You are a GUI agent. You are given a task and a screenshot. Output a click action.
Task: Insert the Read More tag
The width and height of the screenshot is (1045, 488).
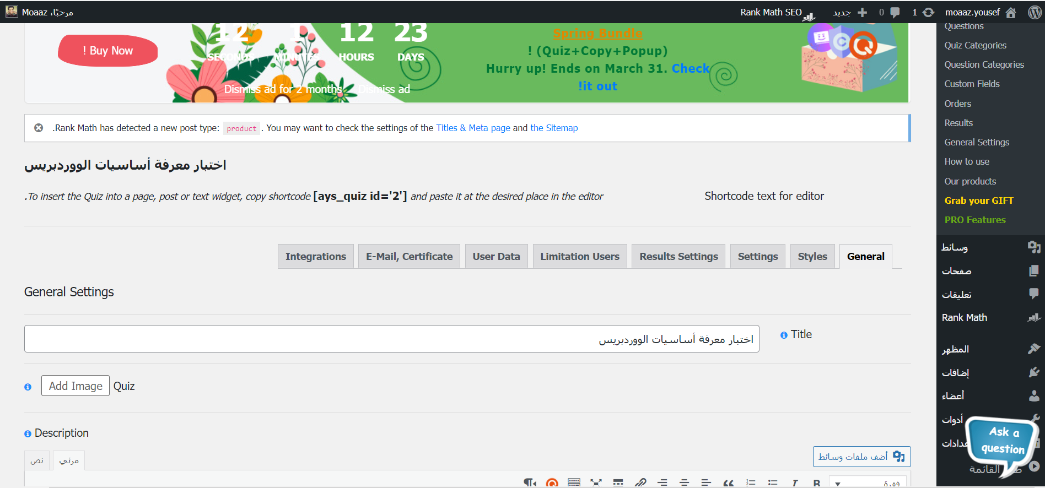click(618, 483)
